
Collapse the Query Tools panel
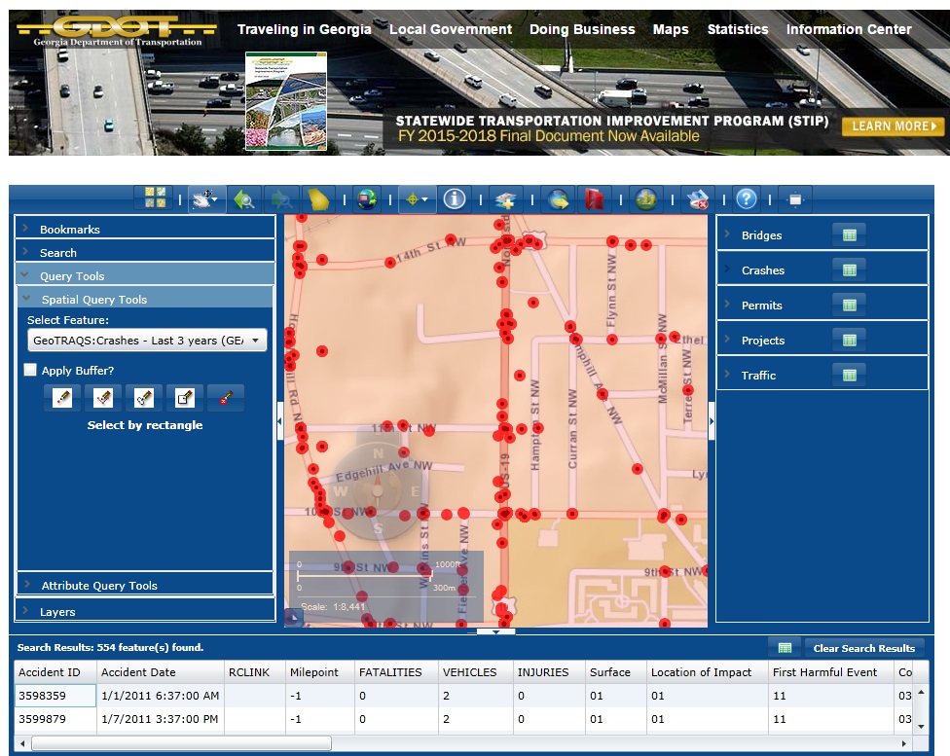145,275
